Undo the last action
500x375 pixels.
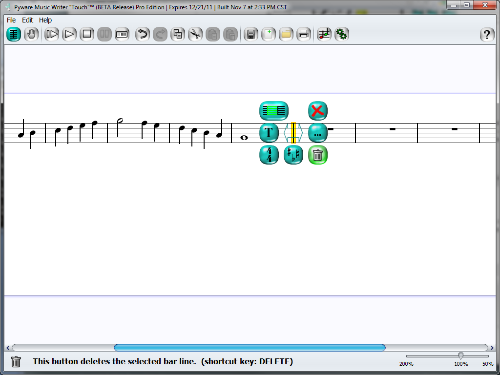pyautogui.click(x=142, y=34)
